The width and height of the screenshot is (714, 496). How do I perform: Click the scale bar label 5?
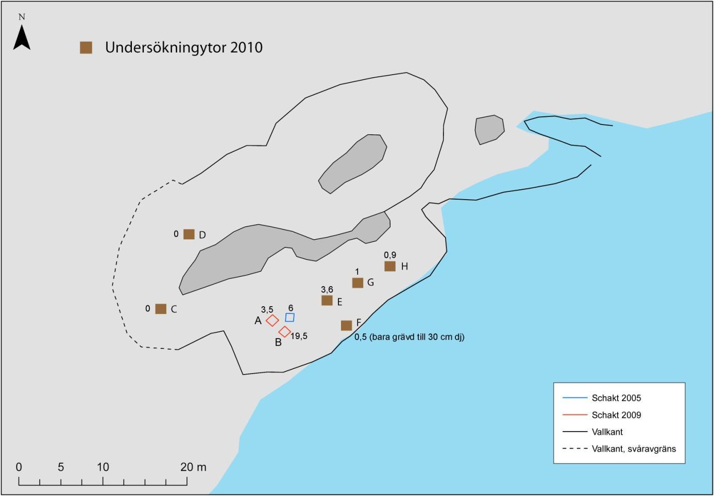pos(61,467)
